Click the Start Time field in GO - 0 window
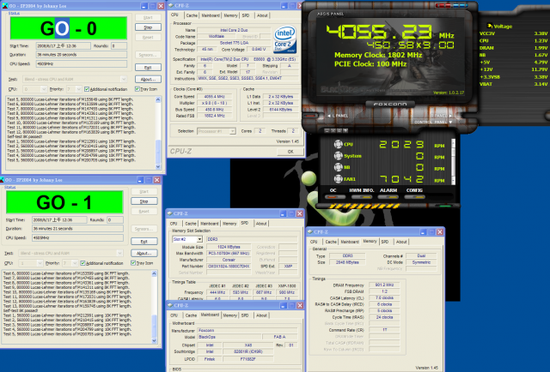 point(63,45)
